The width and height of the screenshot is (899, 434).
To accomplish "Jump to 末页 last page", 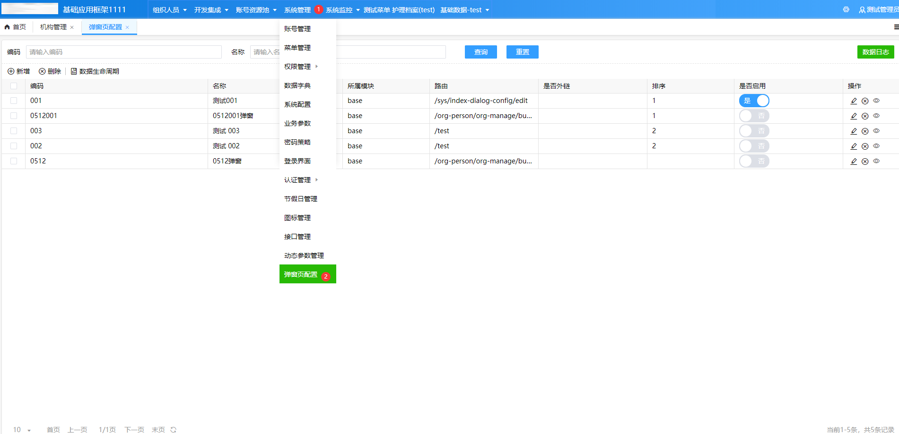I will (x=158, y=429).
